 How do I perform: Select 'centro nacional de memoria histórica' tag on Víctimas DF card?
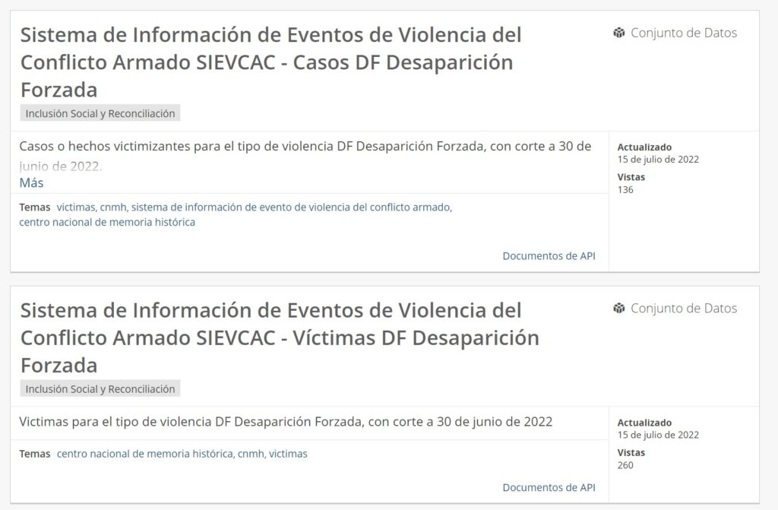click(x=145, y=454)
